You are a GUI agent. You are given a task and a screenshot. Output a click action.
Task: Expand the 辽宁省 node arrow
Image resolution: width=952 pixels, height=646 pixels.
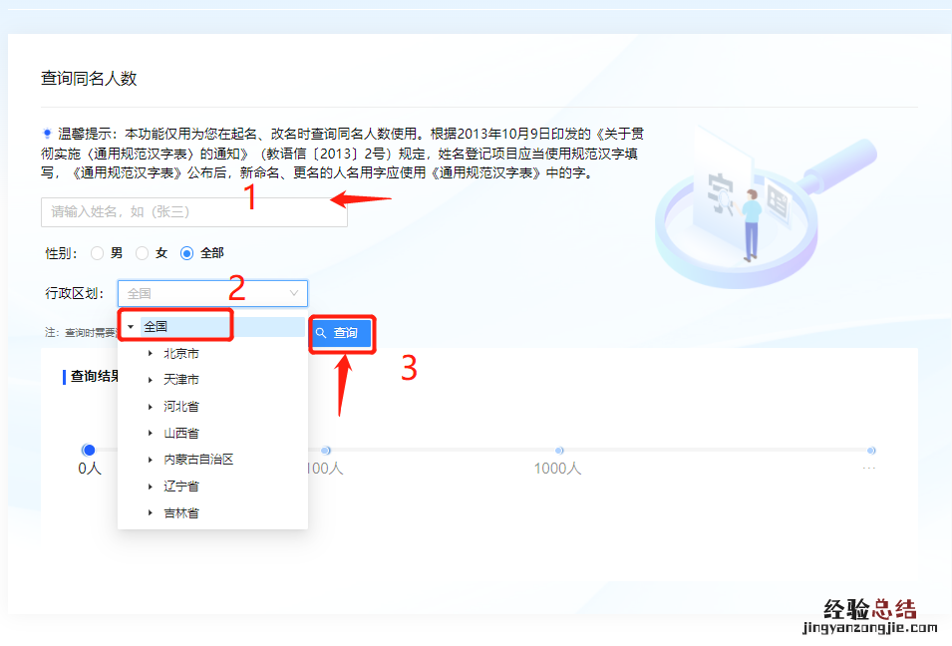click(x=150, y=486)
